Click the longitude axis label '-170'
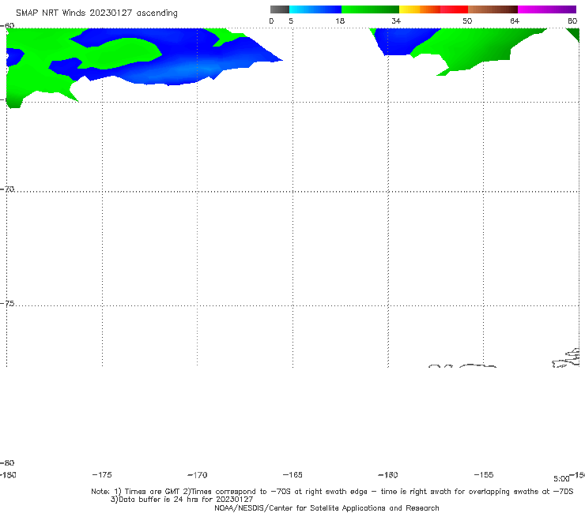This screenshot has height=513, width=585. [198, 474]
